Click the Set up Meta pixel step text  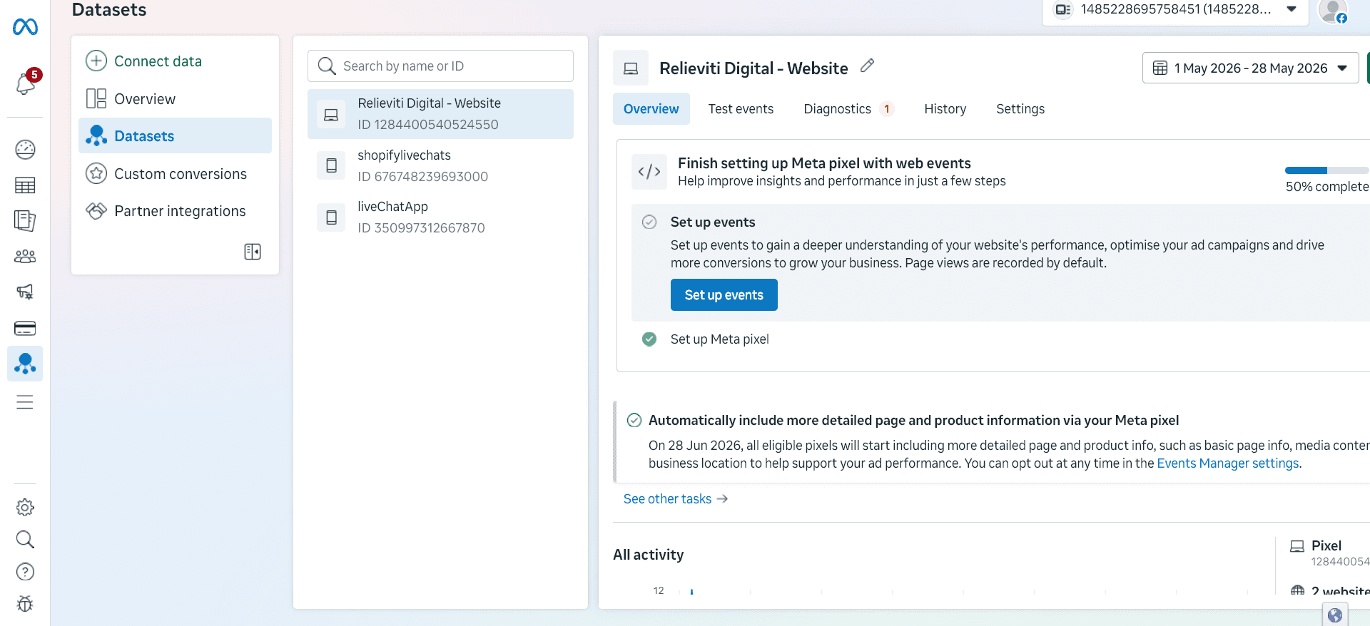tap(719, 339)
